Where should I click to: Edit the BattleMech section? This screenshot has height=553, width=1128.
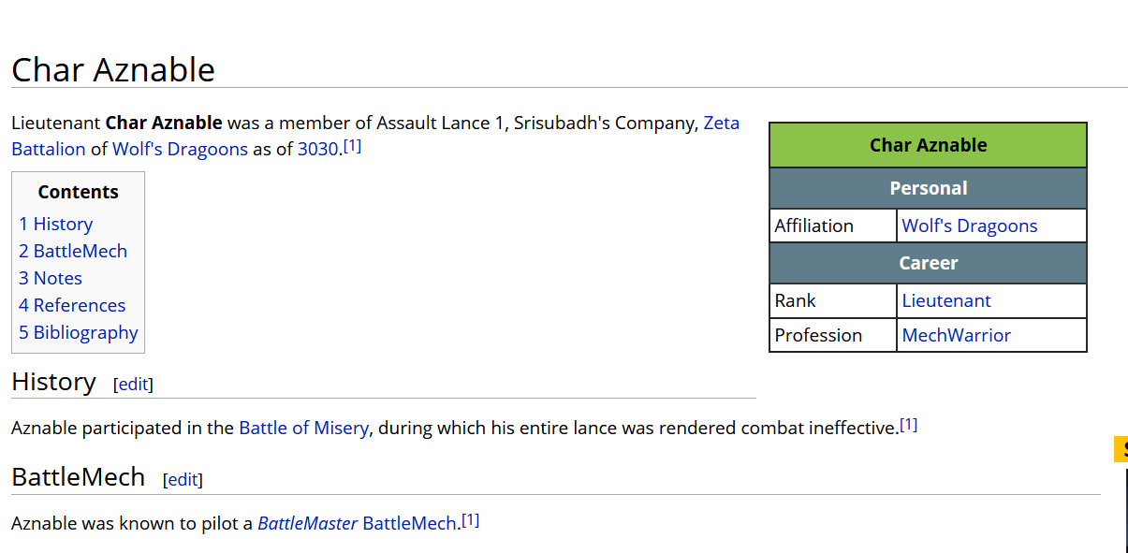tap(183, 479)
